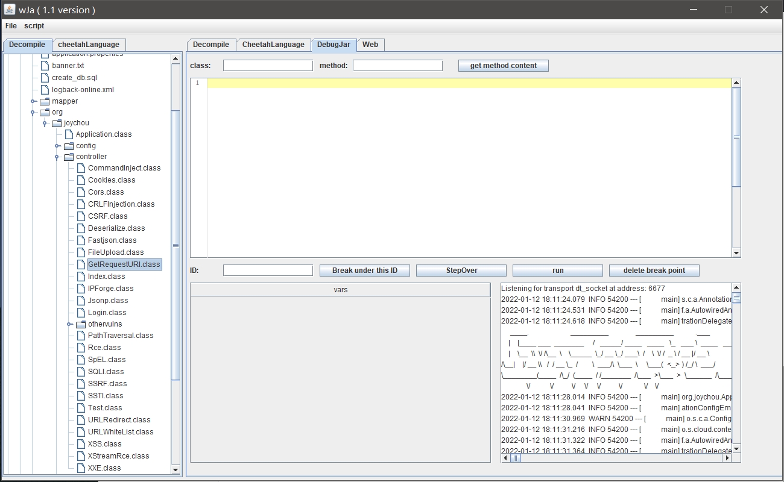This screenshot has height=482, width=784.
Task: Open the left cheetahLanguage tab
Action: click(x=89, y=45)
